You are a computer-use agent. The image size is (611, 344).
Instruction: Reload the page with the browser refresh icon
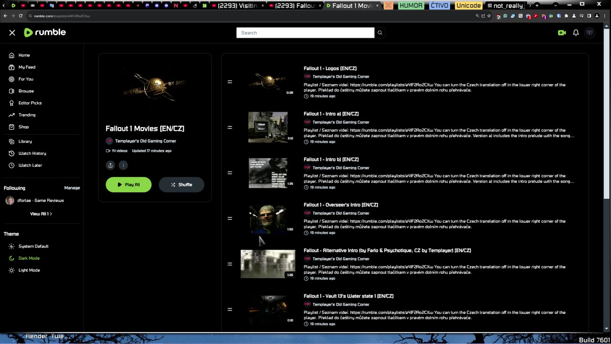21,16
